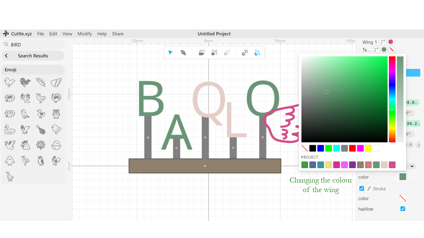This screenshot has width=424, height=238.
Task: Insert the goose emoji
Action: coord(10,176)
